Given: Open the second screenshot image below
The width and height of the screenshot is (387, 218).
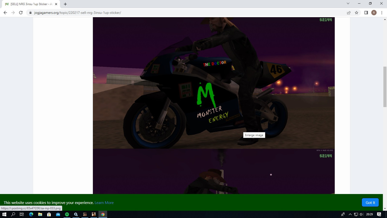Looking at the screenshot, I should click(x=214, y=171).
